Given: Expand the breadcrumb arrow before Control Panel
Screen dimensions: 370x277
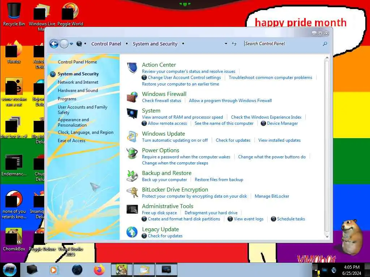Looking at the screenshot, I should pyautogui.click(x=85, y=44).
